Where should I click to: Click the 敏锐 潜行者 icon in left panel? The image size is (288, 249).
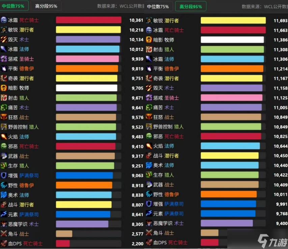tap(4, 30)
